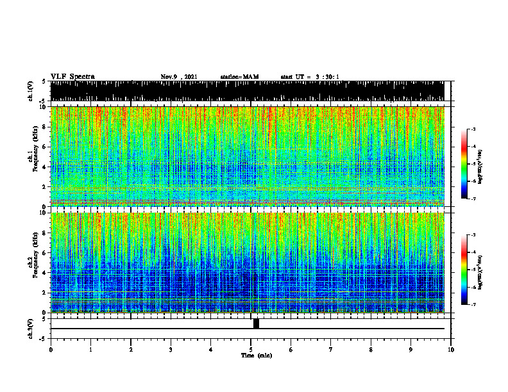
Task: Click the "10" minute tick label on time axis
Action: click(x=451, y=350)
